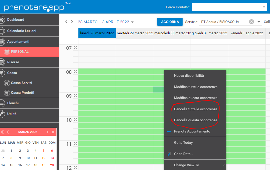
Task: Expand the Cerca Contatto dropdown
Action: (264, 7)
